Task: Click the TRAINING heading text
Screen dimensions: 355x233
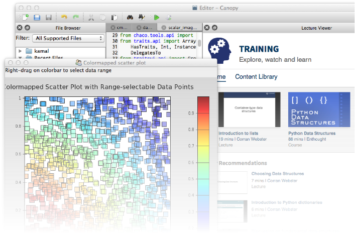Action: click(259, 49)
